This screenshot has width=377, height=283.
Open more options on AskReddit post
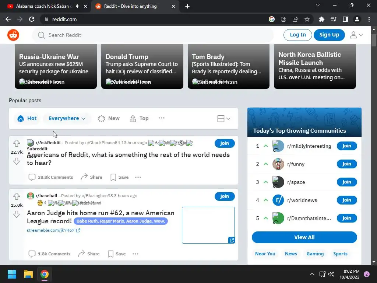(x=138, y=177)
